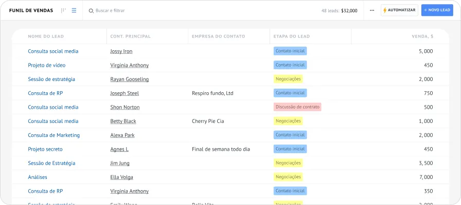Open lead Sessão de Estratégia of Jim Jung
The height and width of the screenshot is (205, 461).
point(51,163)
